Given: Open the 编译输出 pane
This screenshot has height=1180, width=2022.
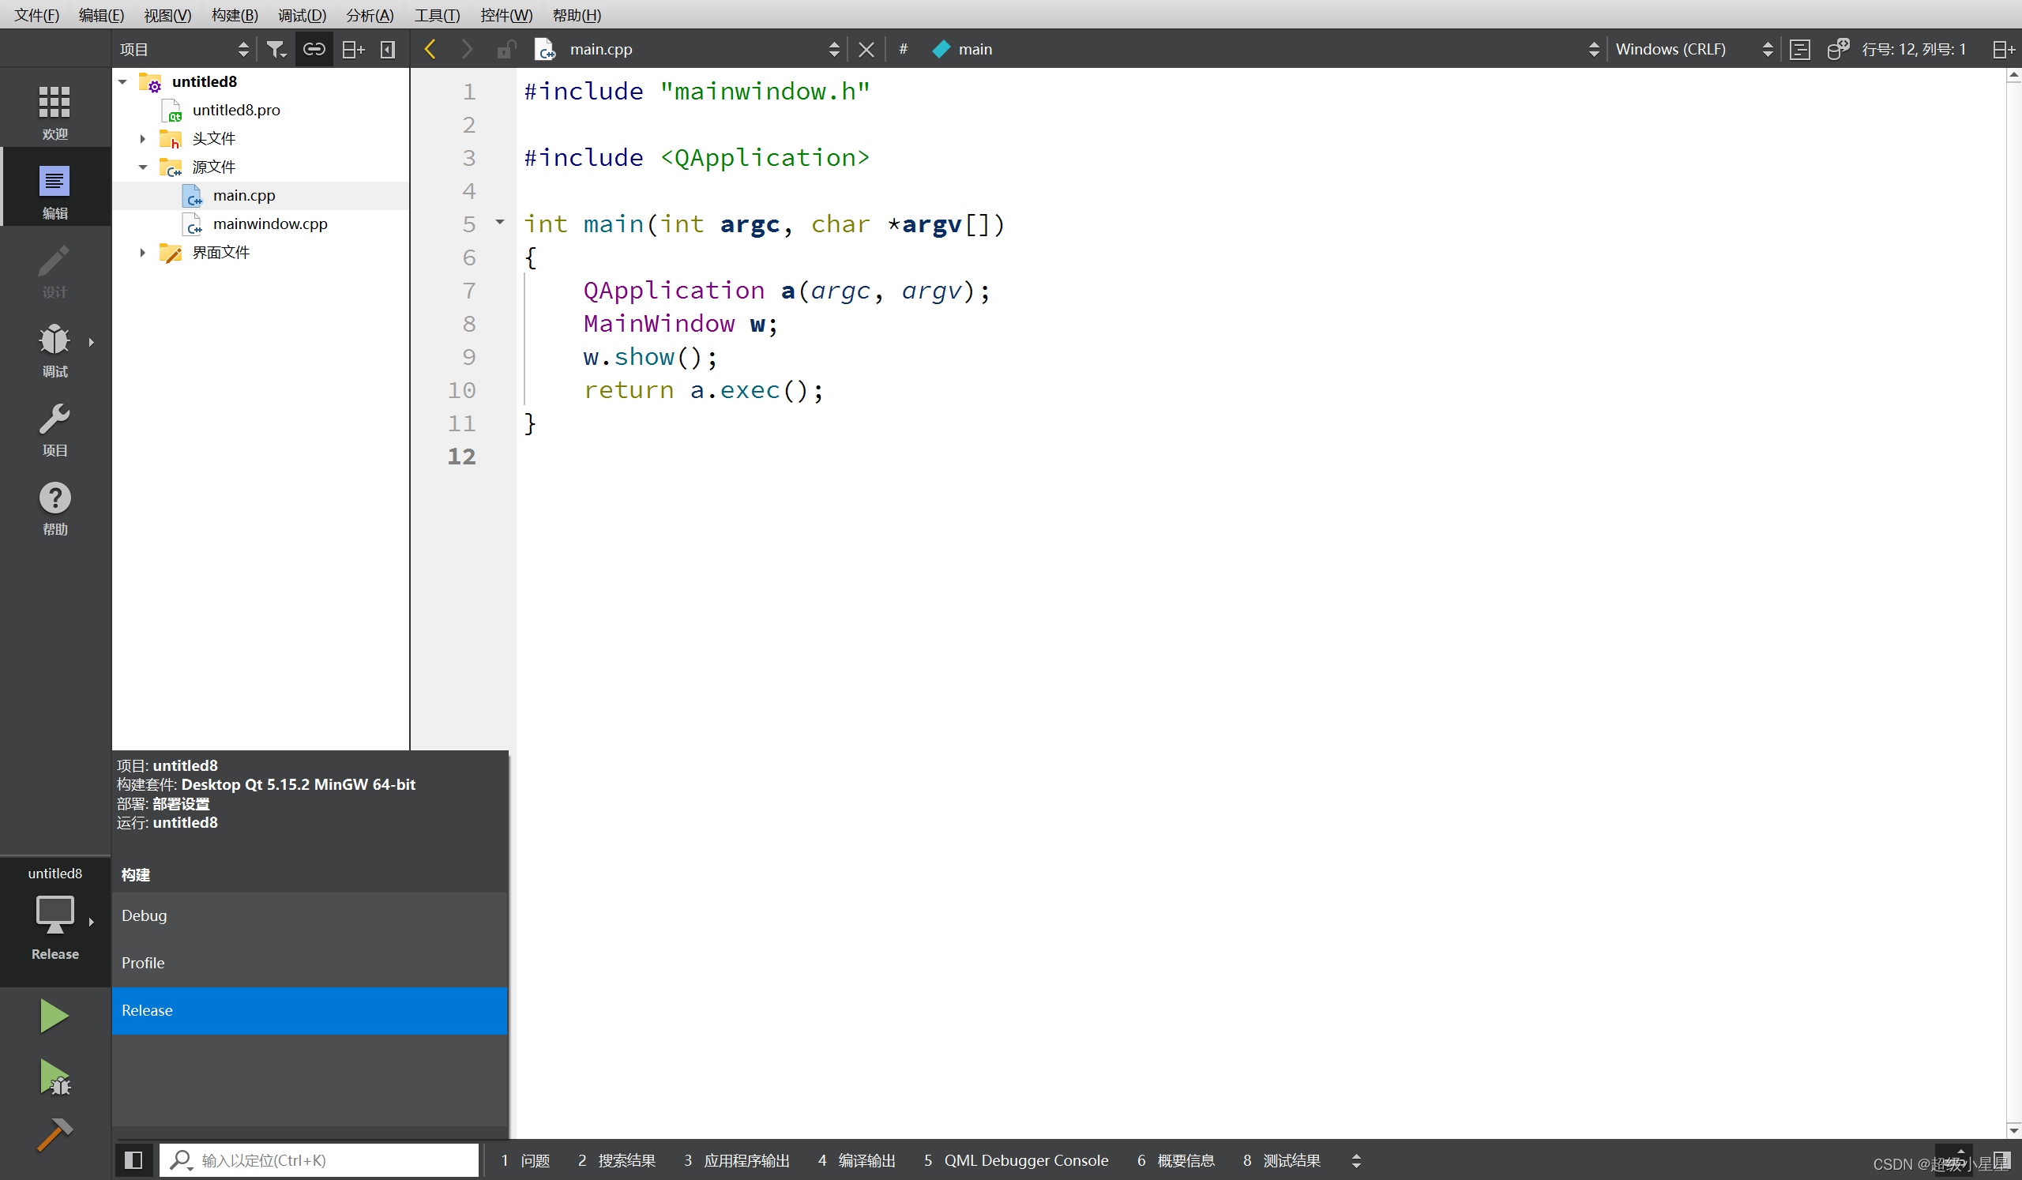Looking at the screenshot, I should point(856,1160).
